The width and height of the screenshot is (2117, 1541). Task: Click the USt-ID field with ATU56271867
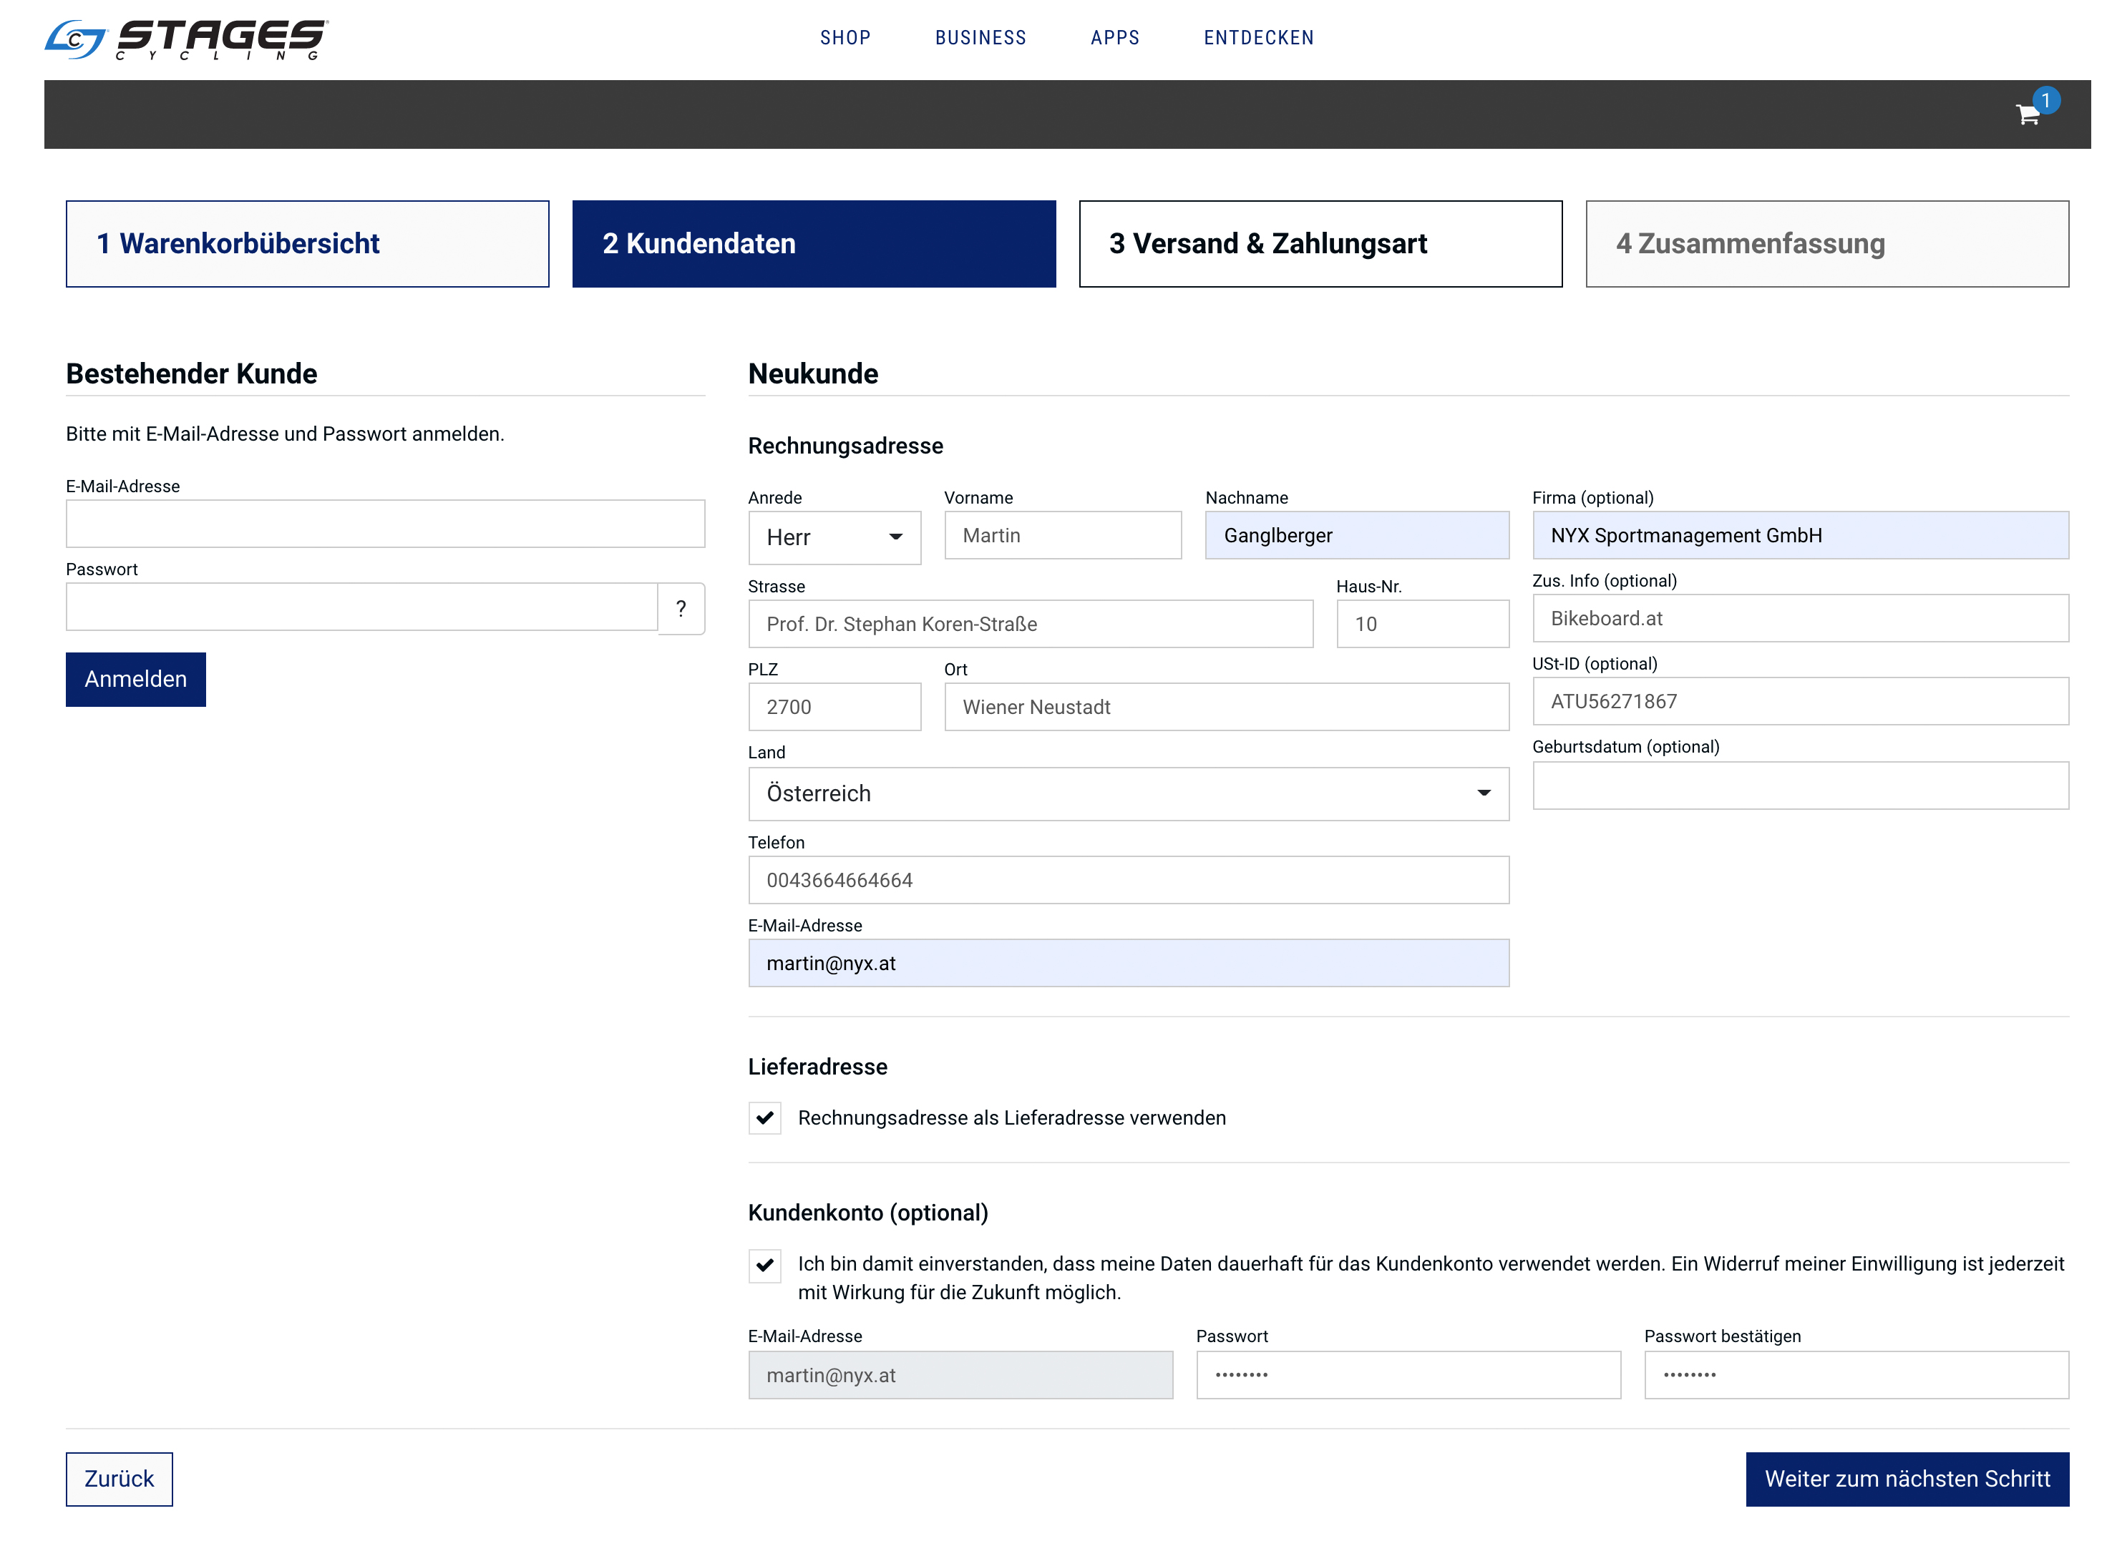[x=1800, y=702]
